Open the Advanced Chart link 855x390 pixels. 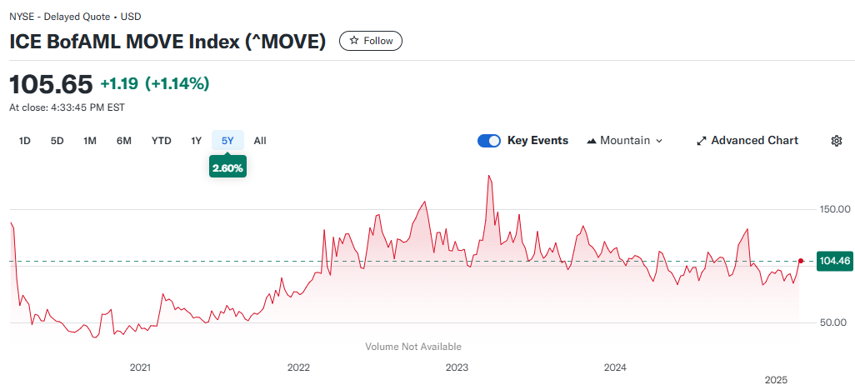pyautogui.click(x=747, y=141)
